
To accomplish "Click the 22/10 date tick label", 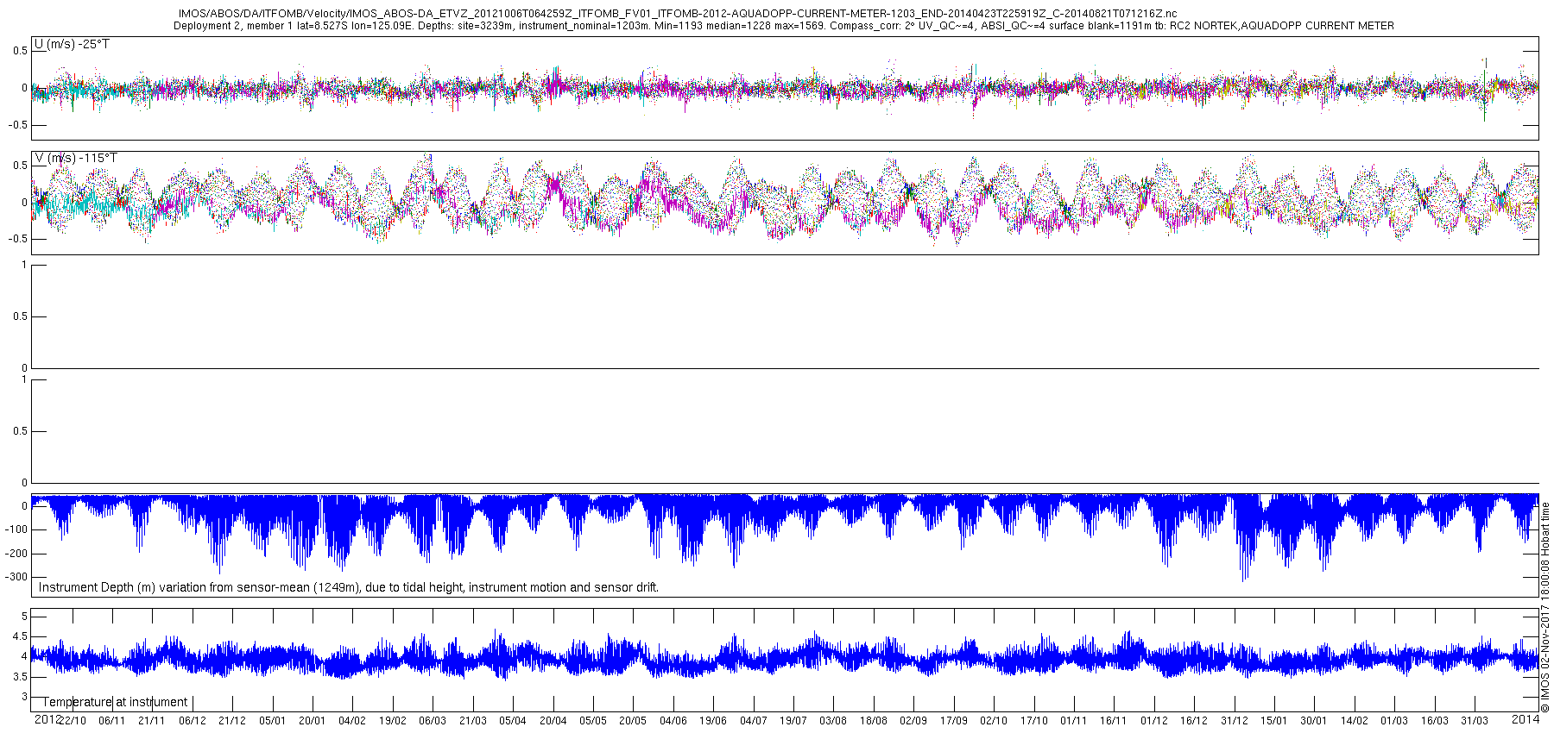I will coord(73,721).
